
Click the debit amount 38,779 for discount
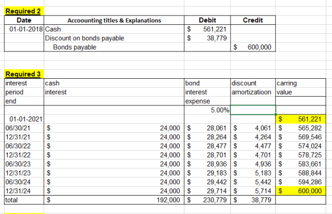[207, 38]
